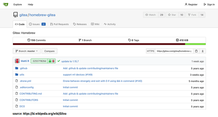Select HTTPS clone protocol
This screenshot has height=117, width=218.
click(150, 51)
